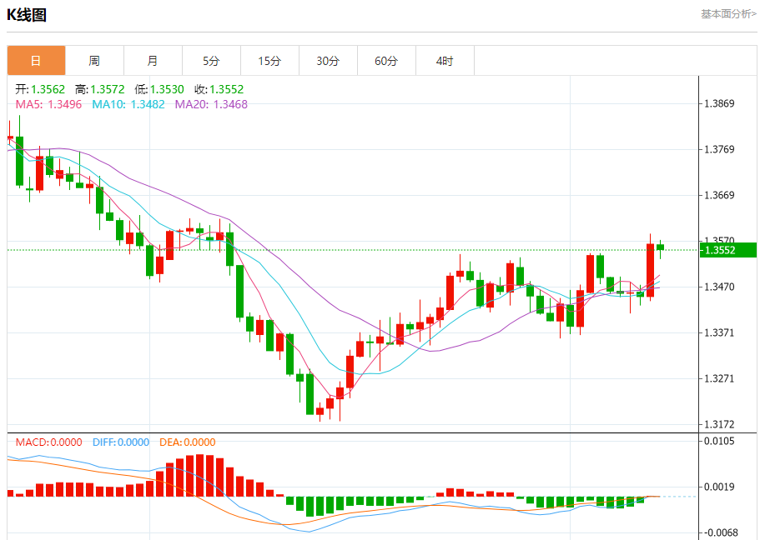Click the 0.0019 MACD axis label
The image size is (765, 540).
pyautogui.click(x=719, y=487)
